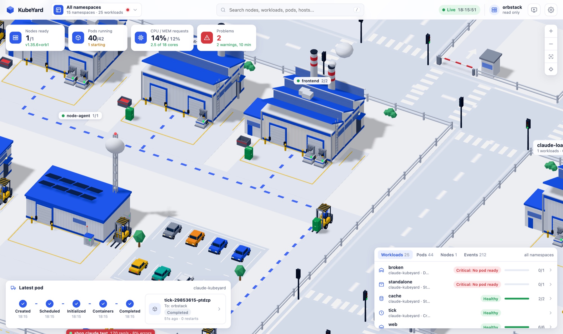
Task: Toggle the Live status indicator
Action: click(459, 10)
